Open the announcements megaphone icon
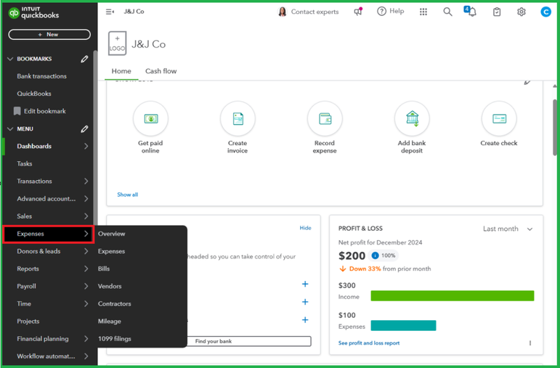 point(358,12)
